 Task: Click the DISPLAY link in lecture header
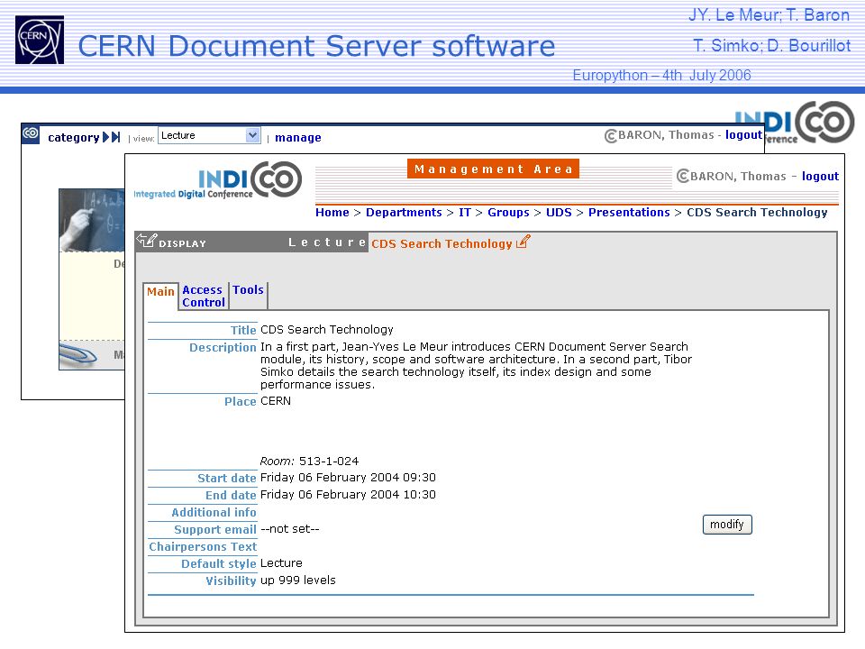click(183, 243)
